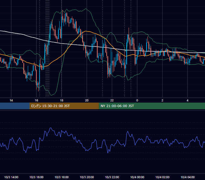Screen dimensions: 205x180
Task: Click the 10/4 02:00 date label
Action: 162,177
